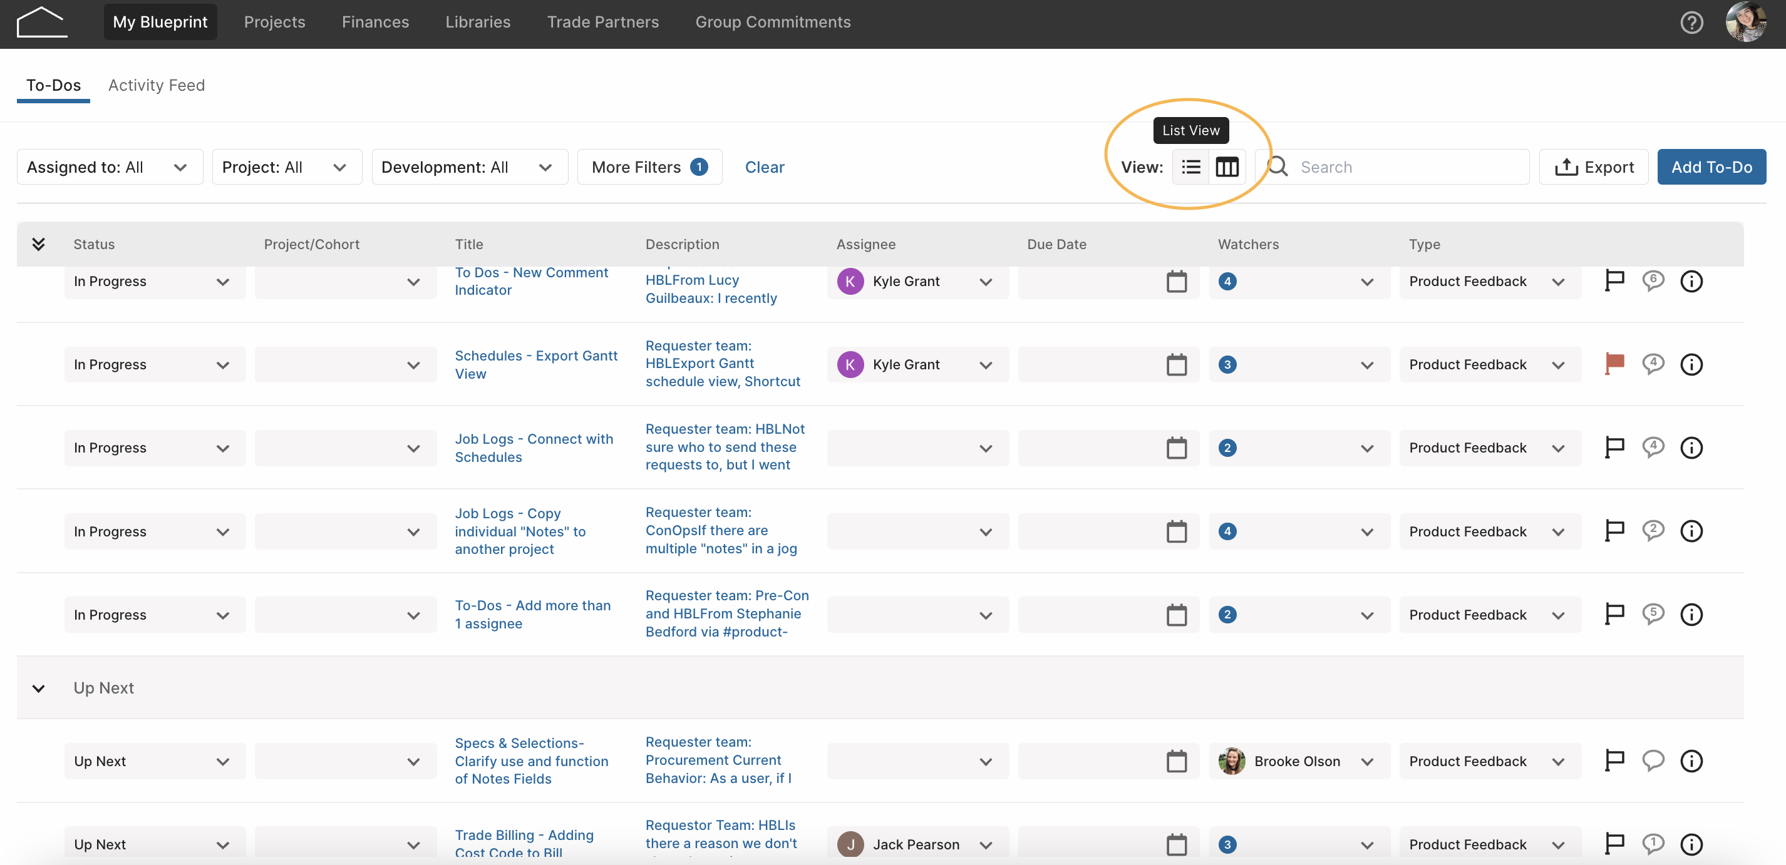Open the help question mark icon
The width and height of the screenshot is (1786, 865).
(1691, 23)
